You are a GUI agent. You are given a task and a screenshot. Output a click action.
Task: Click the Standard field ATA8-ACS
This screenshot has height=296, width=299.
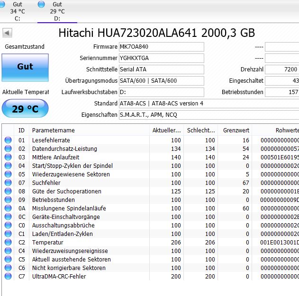coord(209,104)
